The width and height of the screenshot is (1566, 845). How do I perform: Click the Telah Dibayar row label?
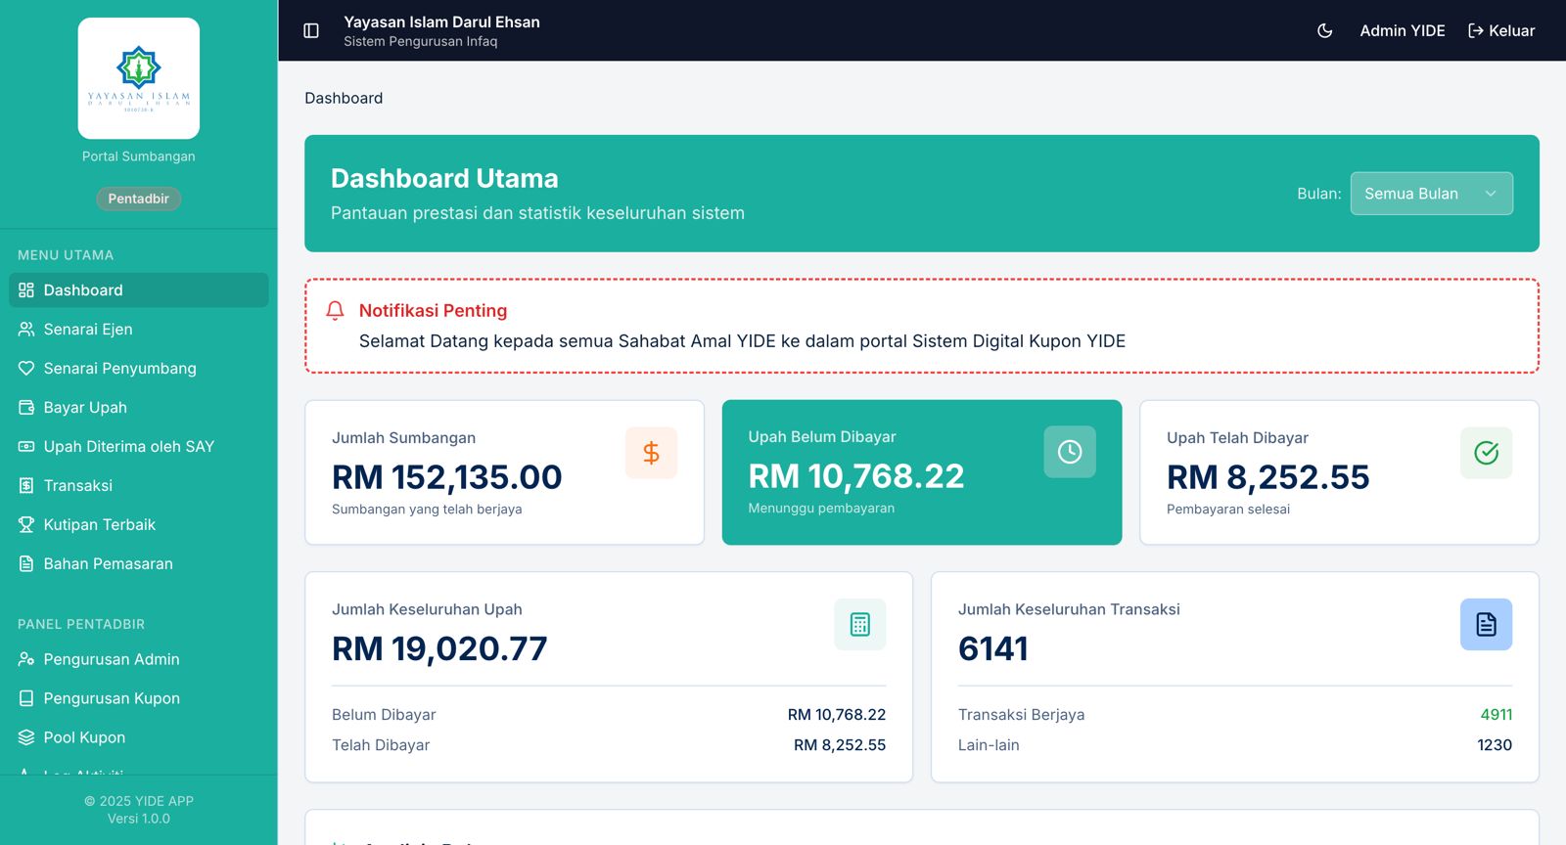(x=381, y=745)
